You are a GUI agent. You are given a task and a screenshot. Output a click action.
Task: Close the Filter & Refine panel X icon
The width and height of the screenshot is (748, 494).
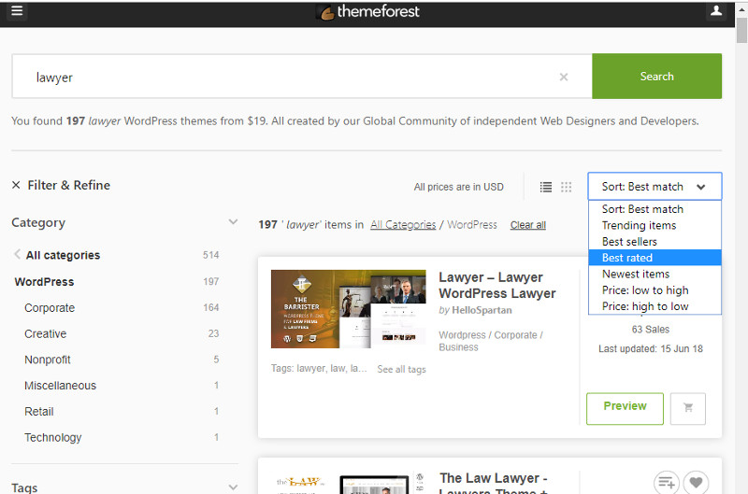pyautogui.click(x=16, y=185)
